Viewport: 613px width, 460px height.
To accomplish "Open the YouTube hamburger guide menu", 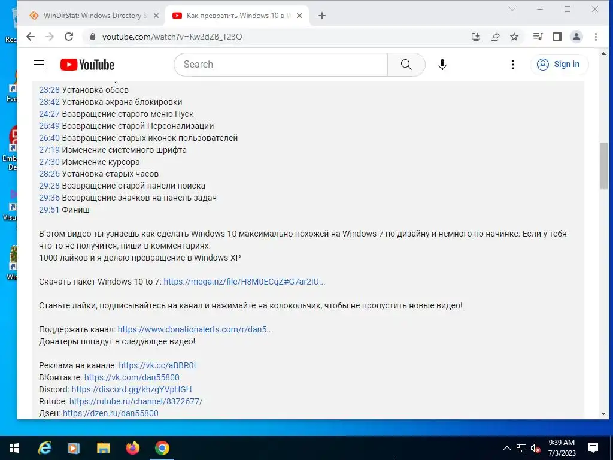I will coord(39,65).
